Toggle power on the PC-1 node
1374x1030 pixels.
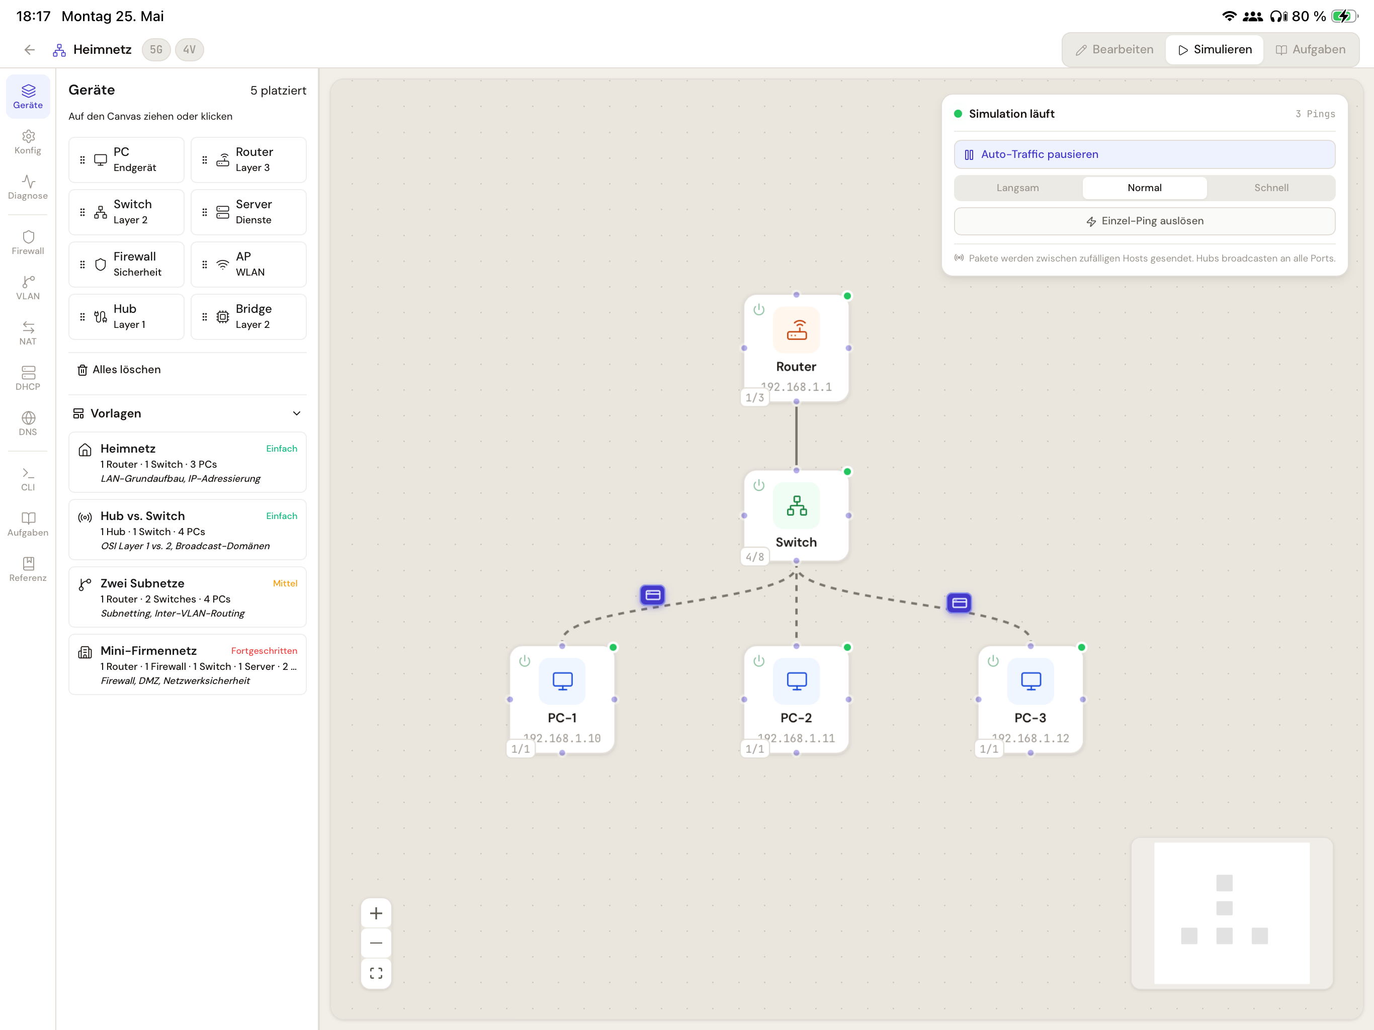click(x=525, y=661)
